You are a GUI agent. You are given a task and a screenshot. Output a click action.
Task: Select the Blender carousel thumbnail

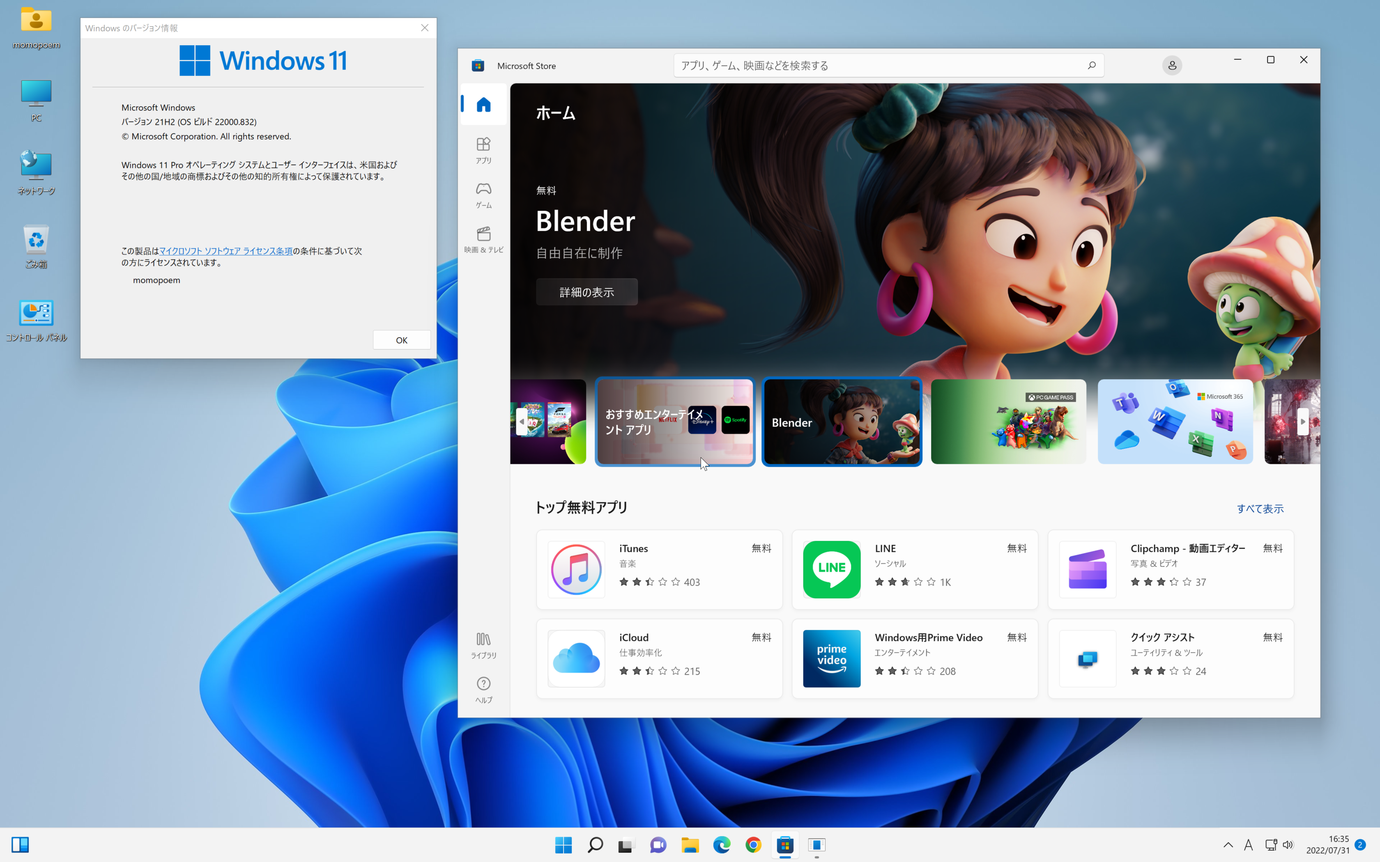(842, 422)
